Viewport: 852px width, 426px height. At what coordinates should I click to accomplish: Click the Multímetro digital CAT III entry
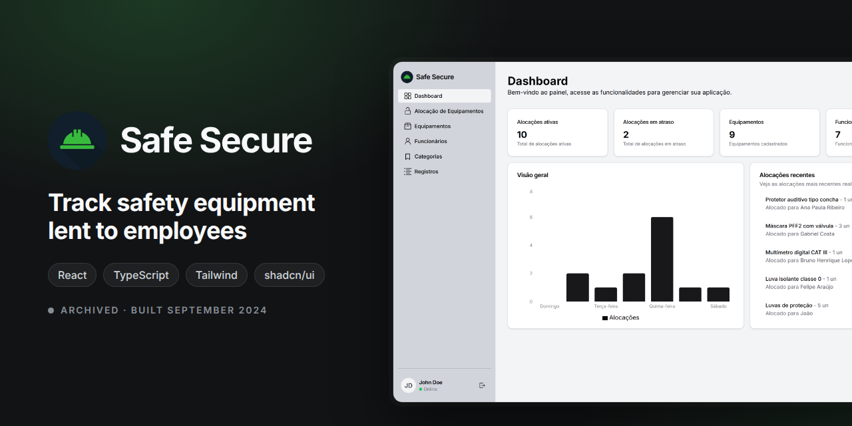(808, 256)
